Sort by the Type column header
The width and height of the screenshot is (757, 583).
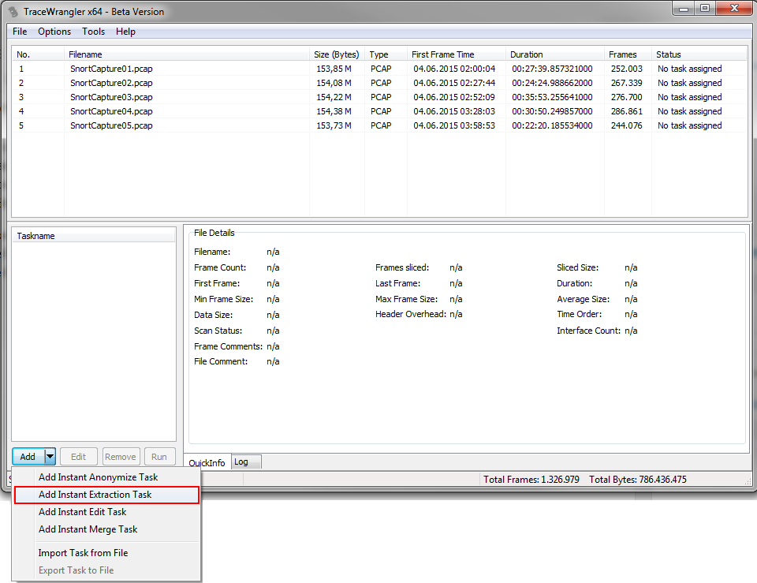386,54
